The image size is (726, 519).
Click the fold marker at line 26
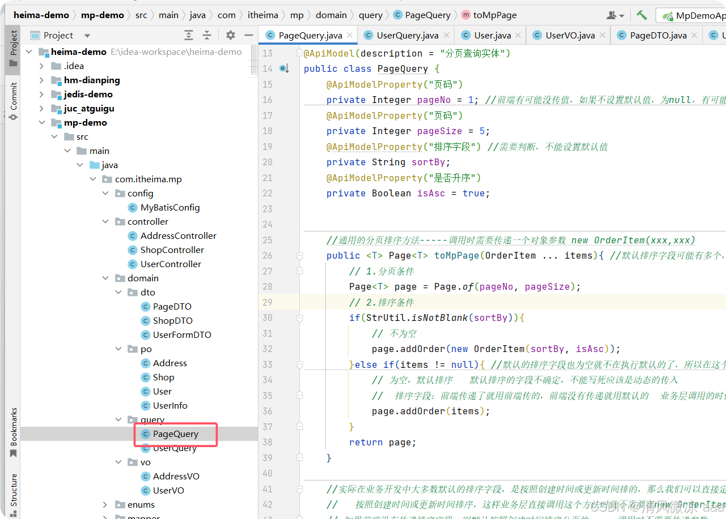point(300,256)
